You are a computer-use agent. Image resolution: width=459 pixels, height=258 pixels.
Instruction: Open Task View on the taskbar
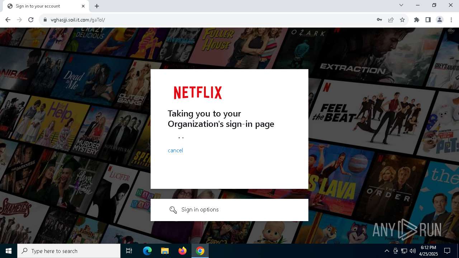pos(129,251)
